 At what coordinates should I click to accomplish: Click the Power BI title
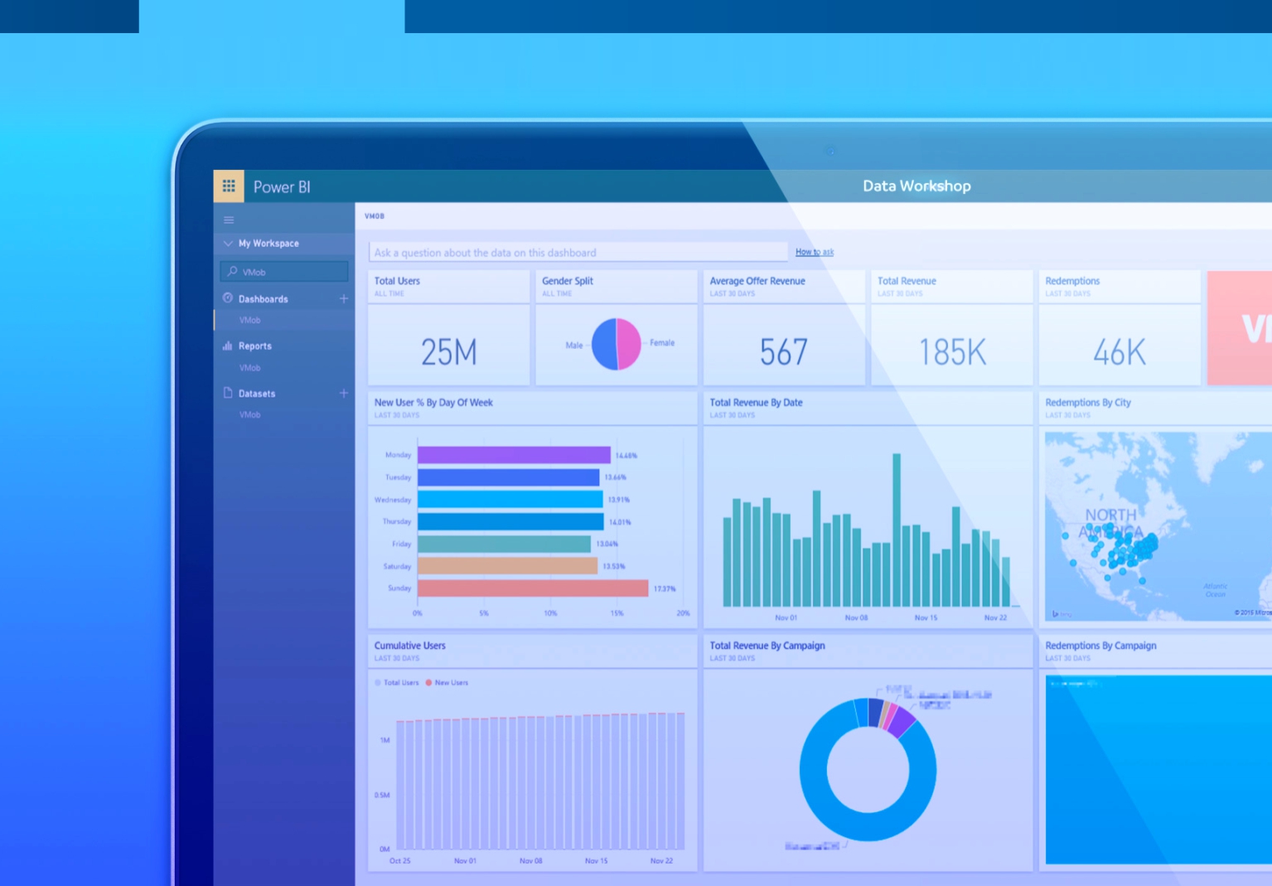click(282, 187)
